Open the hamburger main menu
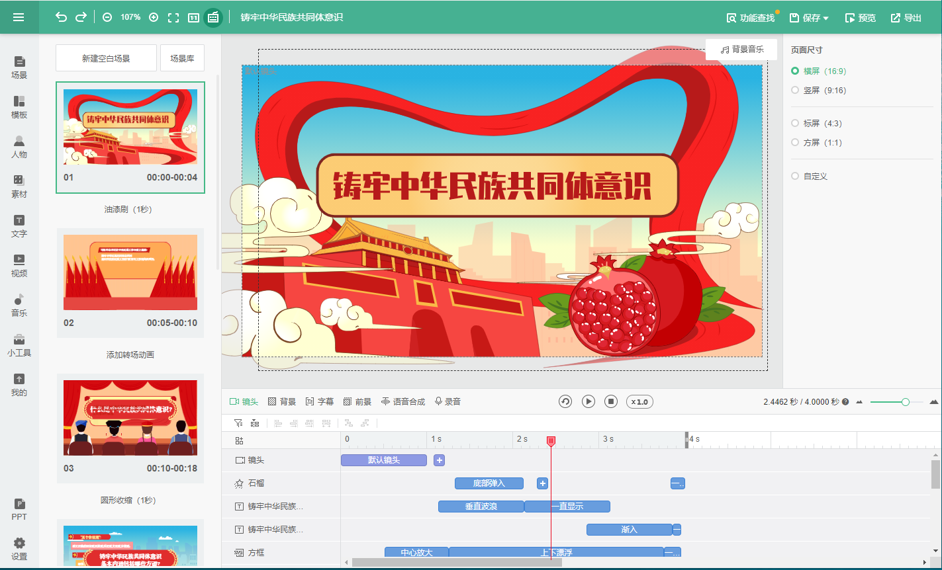The width and height of the screenshot is (942, 570). tap(19, 17)
